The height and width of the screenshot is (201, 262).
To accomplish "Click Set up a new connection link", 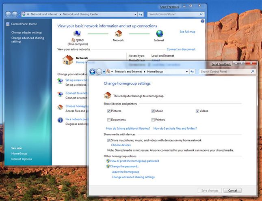I will [76, 80].
